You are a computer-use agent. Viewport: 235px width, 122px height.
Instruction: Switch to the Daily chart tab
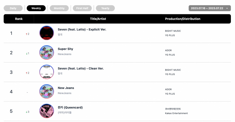(13, 8)
